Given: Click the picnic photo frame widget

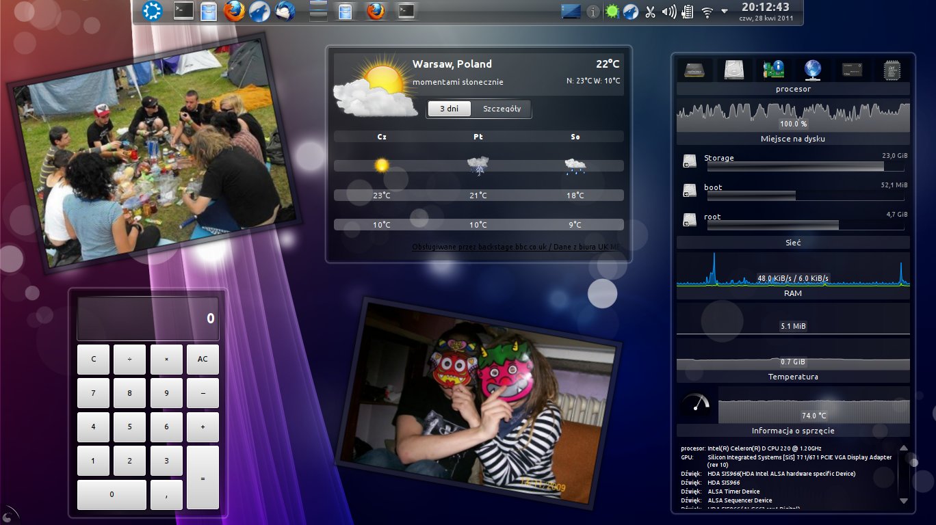Looking at the screenshot, I should pyautogui.click(x=155, y=154).
